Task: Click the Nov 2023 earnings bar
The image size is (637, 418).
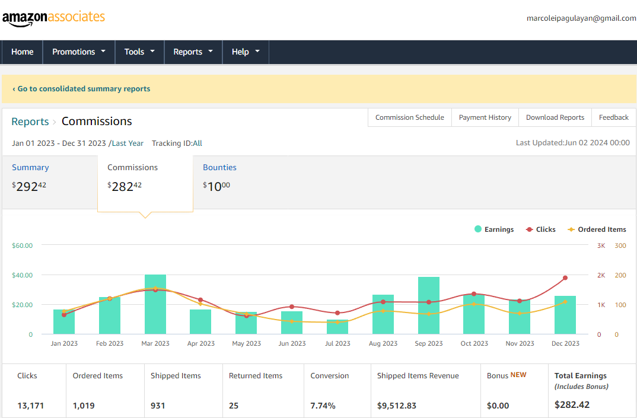Action: tap(520, 317)
